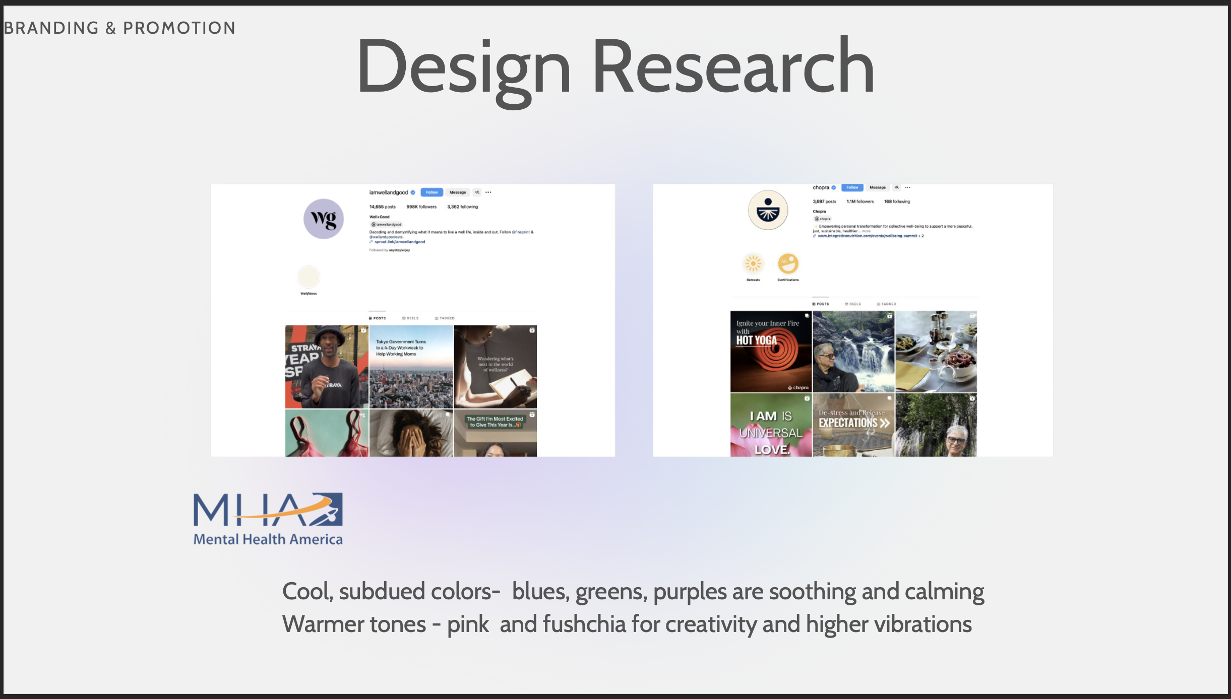This screenshot has width=1231, height=699.
Task: Click the Well+Good wg profile avatar
Action: pos(323,219)
